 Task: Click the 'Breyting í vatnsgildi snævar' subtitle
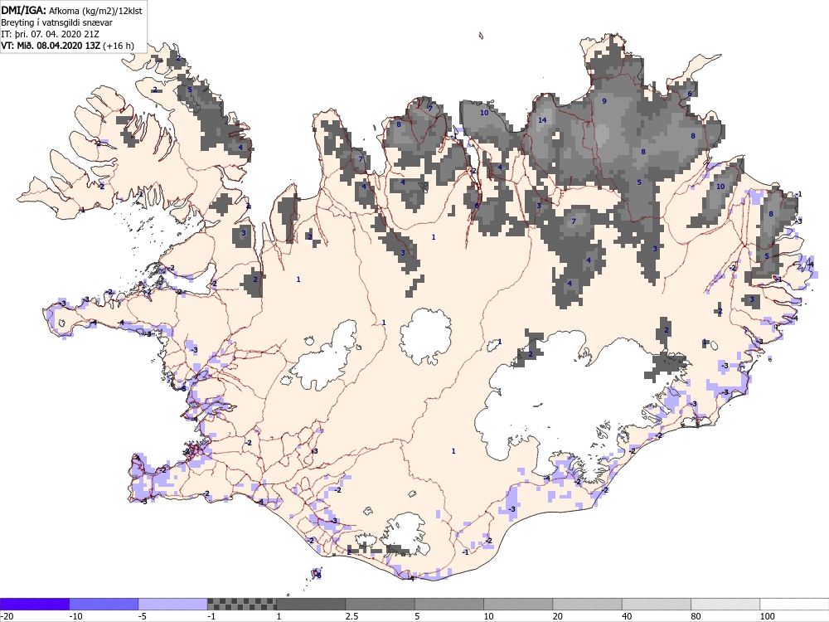(56, 22)
